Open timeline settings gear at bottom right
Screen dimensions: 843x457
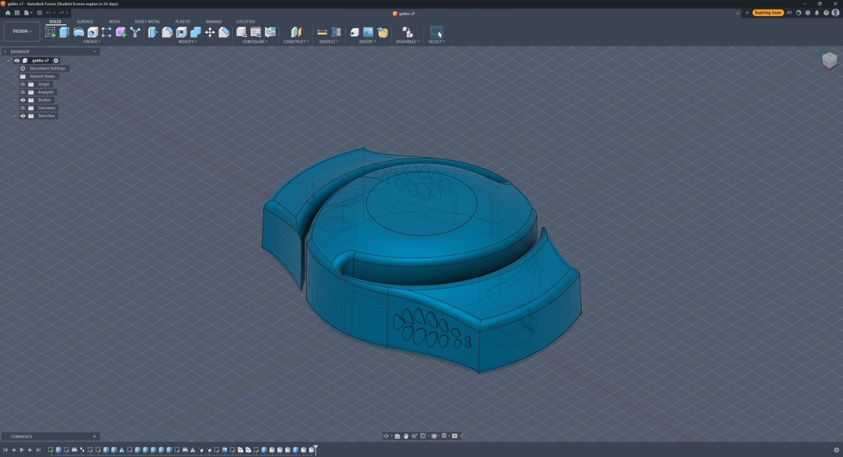tap(836, 450)
